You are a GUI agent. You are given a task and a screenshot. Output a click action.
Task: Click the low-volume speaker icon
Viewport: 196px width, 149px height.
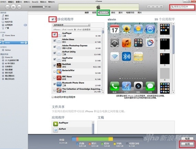pos(30,7)
